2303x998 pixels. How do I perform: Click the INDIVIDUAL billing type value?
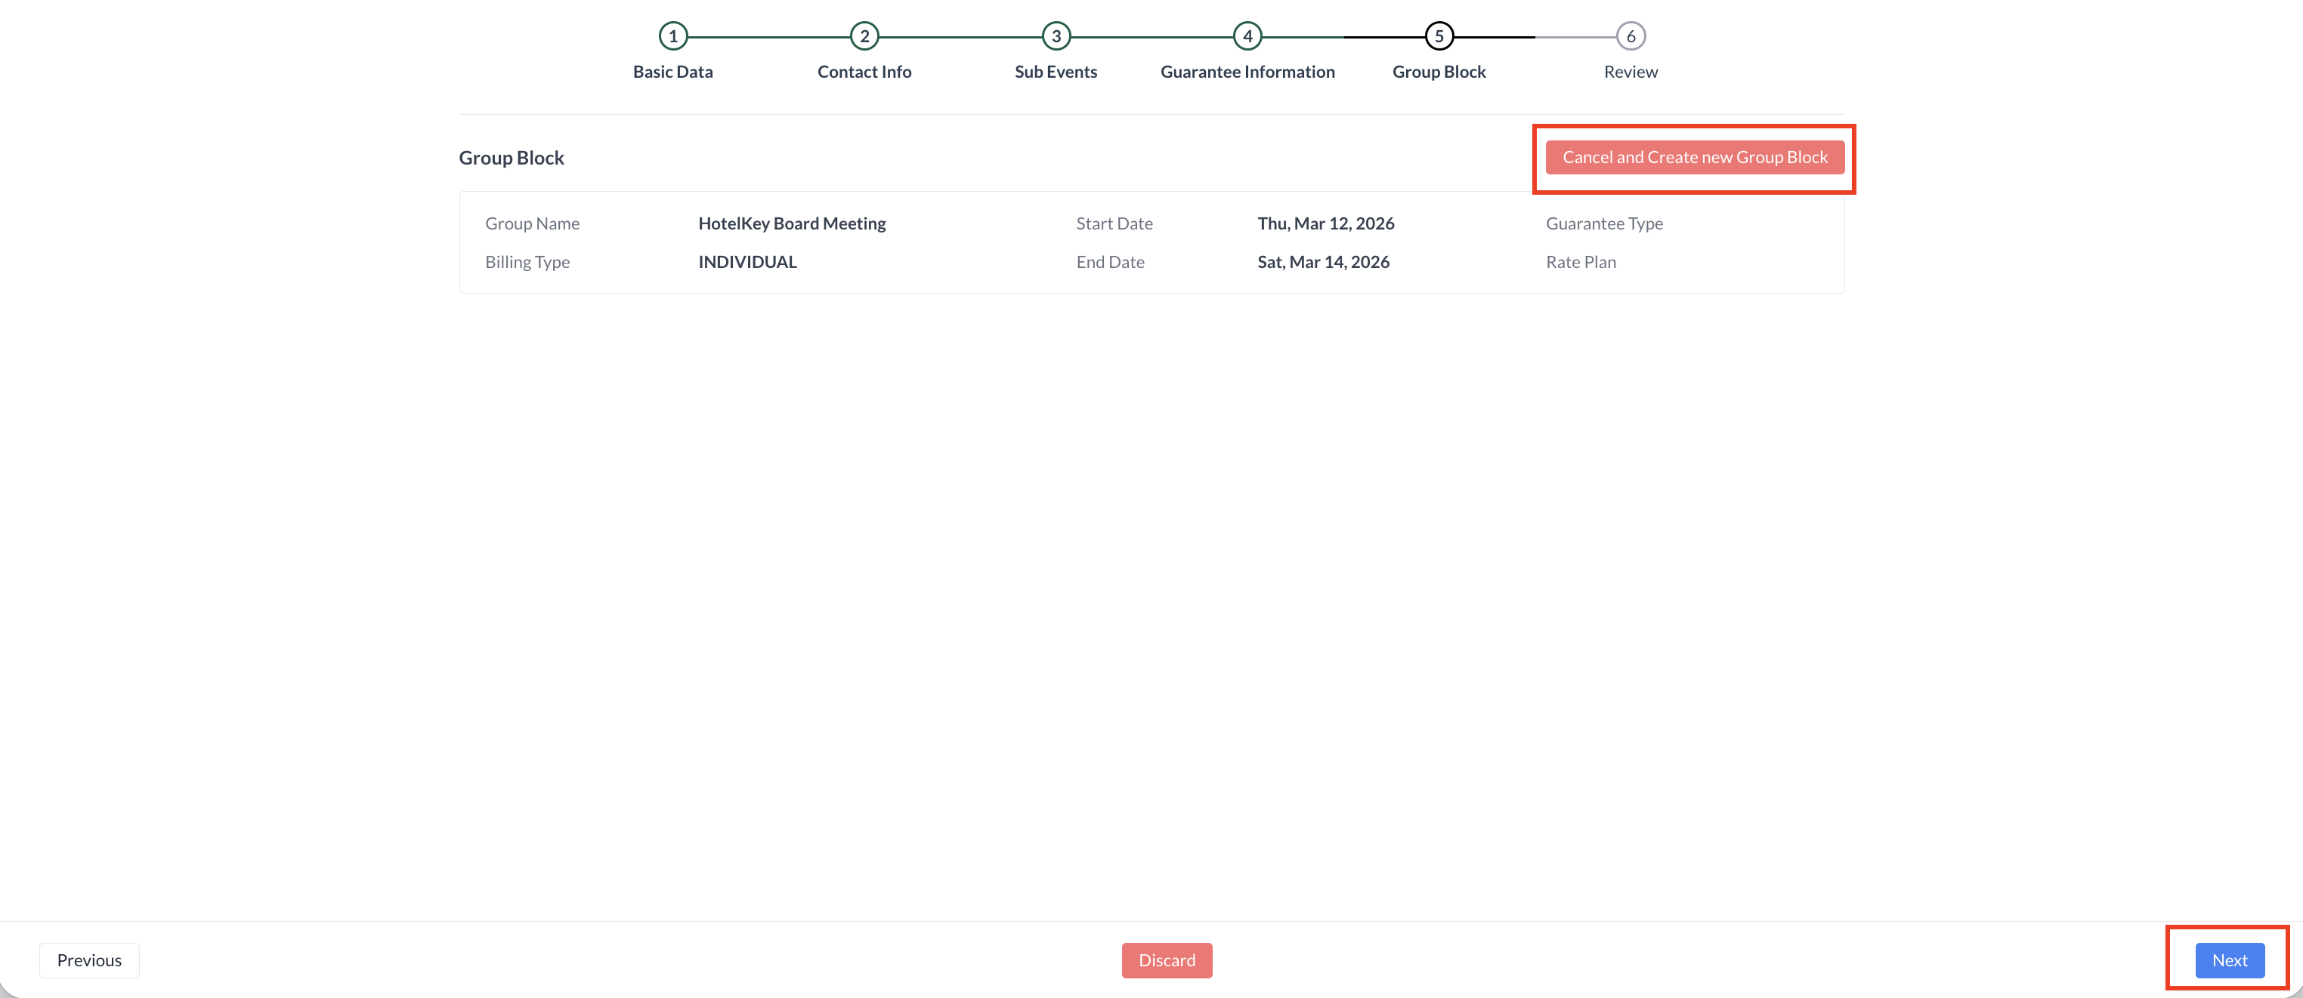coord(747,262)
